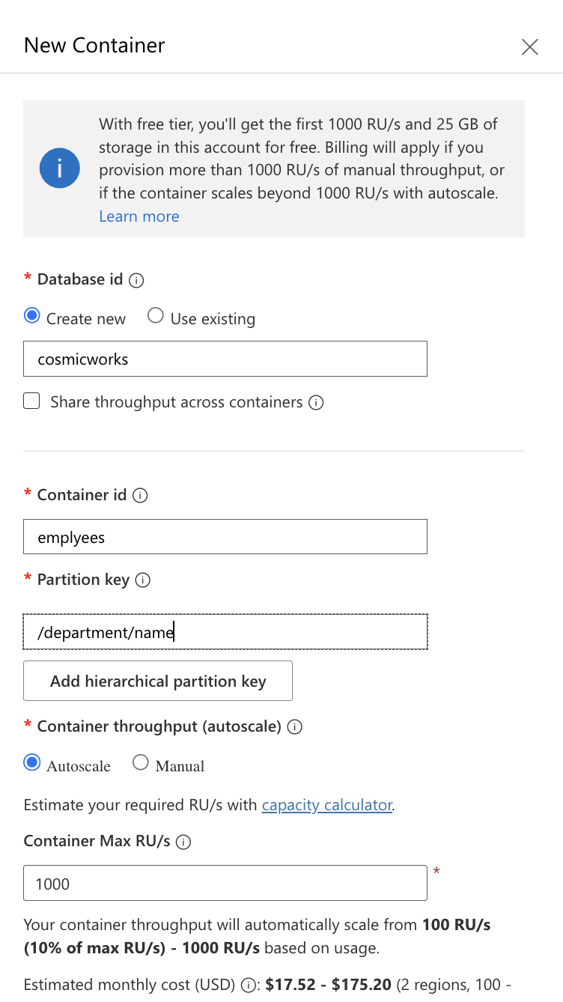The height and width of the screenshot is (1002, 563).
Task: Click the blue information icon in banner
Action: tap(60, 169)
